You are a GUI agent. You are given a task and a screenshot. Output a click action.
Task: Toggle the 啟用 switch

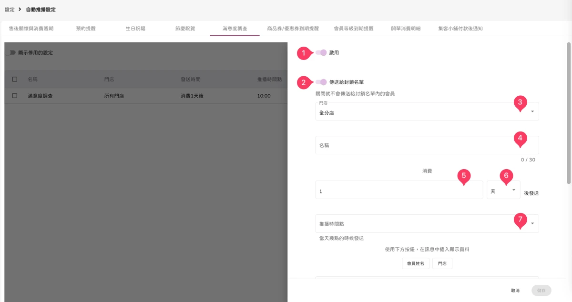[x=321, y=53]
